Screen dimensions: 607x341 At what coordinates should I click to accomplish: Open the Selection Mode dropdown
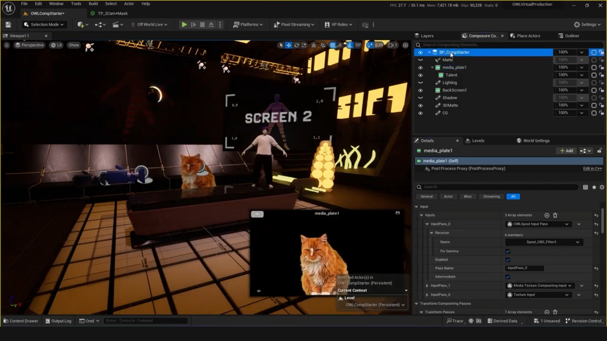(x=44, y=25)
